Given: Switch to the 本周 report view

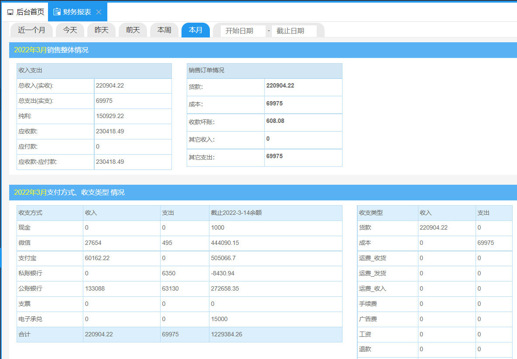Looking at the screenshot, I should click(164, 30).
